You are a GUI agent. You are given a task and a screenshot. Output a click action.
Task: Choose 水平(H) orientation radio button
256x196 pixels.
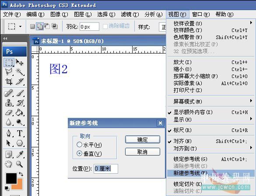(x=79, y=144)
